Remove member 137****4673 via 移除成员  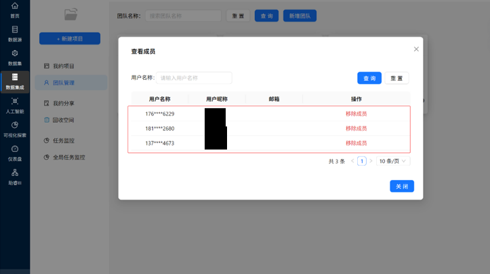tap(356, 143)
